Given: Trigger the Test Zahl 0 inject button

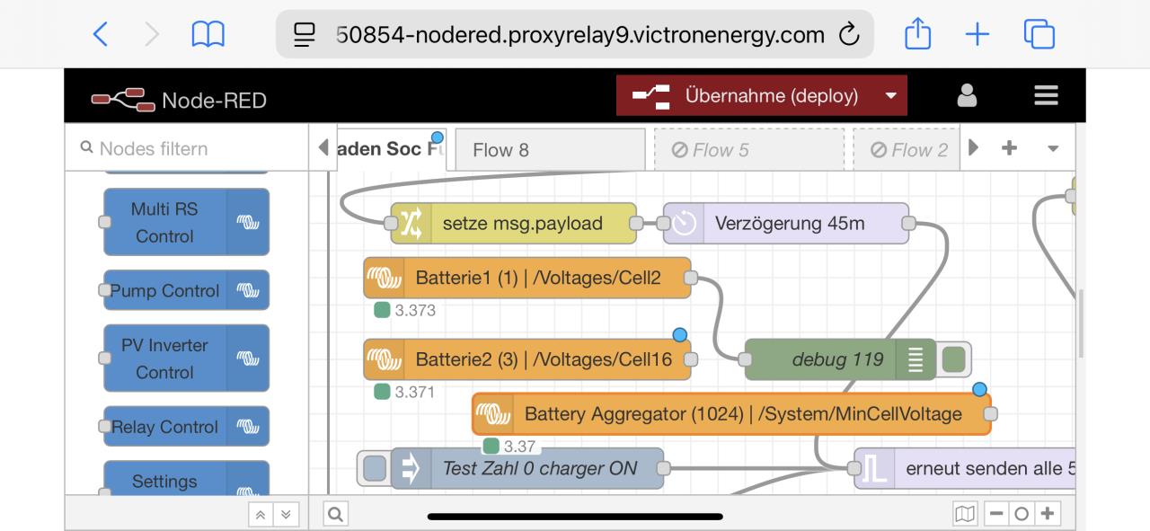Looking at the screenshot, I should click(375, 468).
